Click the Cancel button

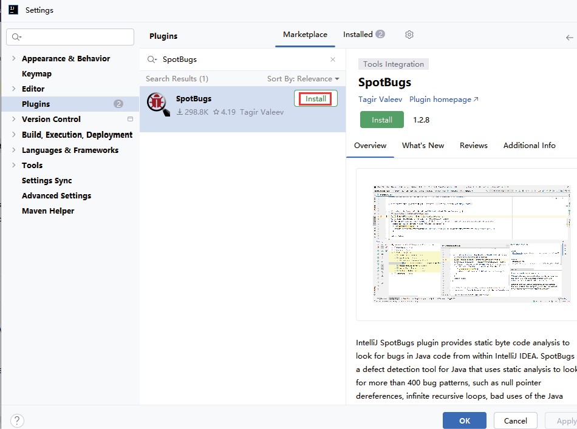click(515, 421)
